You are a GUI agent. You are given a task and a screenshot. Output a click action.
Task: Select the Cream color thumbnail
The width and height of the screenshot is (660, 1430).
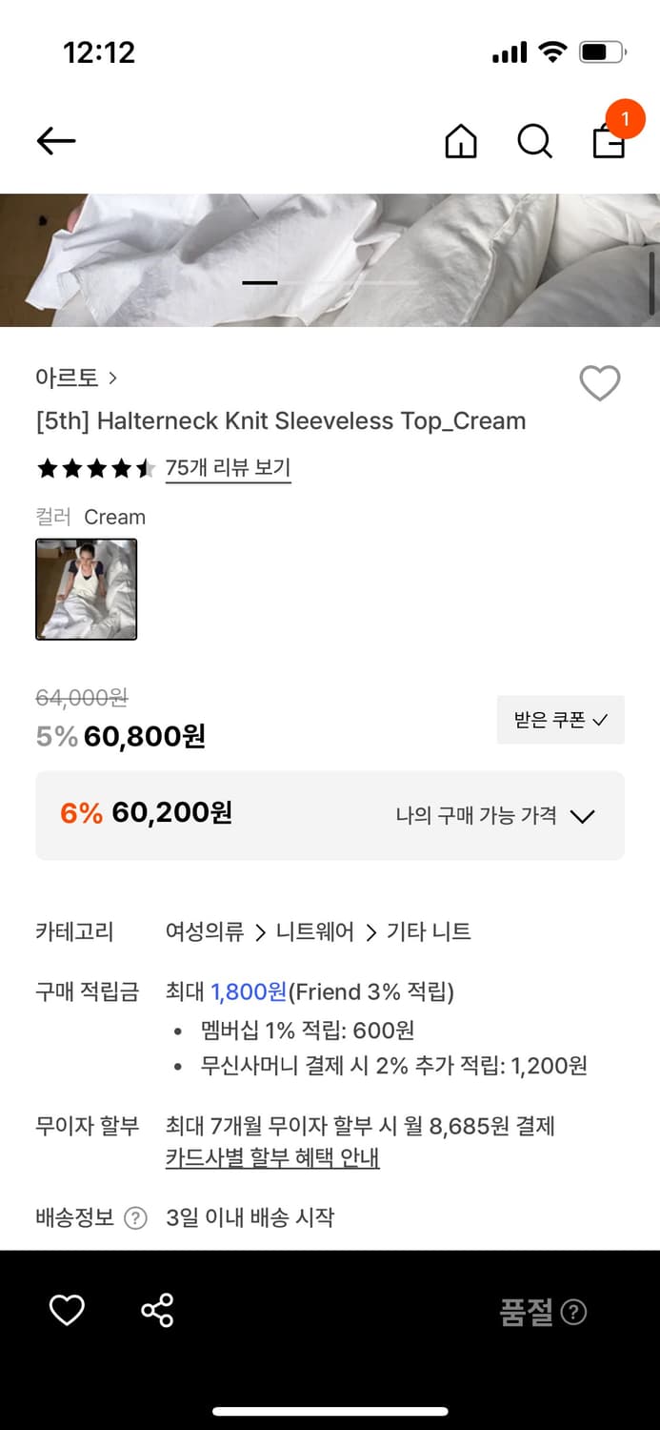tap(87, 588)
